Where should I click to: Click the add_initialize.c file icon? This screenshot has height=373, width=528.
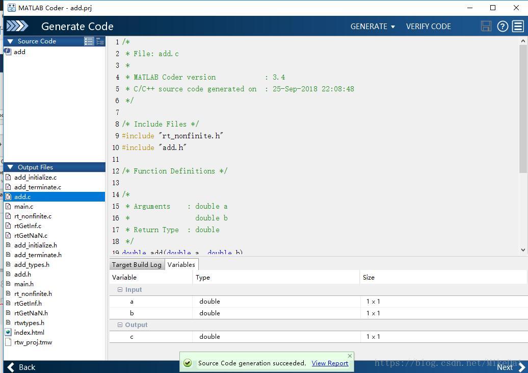[9, 177]
